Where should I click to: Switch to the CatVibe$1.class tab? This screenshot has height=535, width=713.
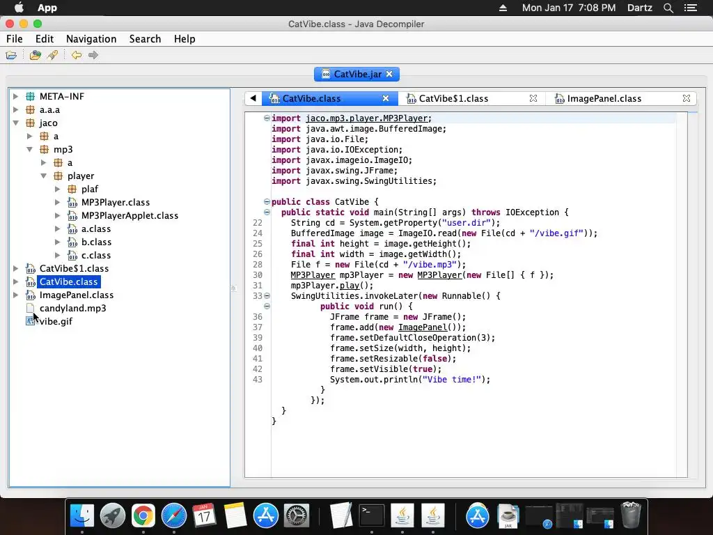[453, 99]
